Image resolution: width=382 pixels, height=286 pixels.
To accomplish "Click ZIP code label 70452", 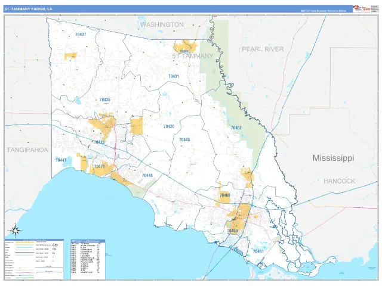I will coord(236,128).
